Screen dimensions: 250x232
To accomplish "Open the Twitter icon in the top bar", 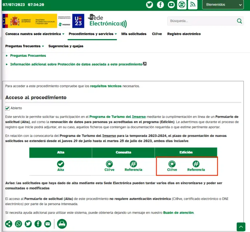I will (x=149, y=5).
